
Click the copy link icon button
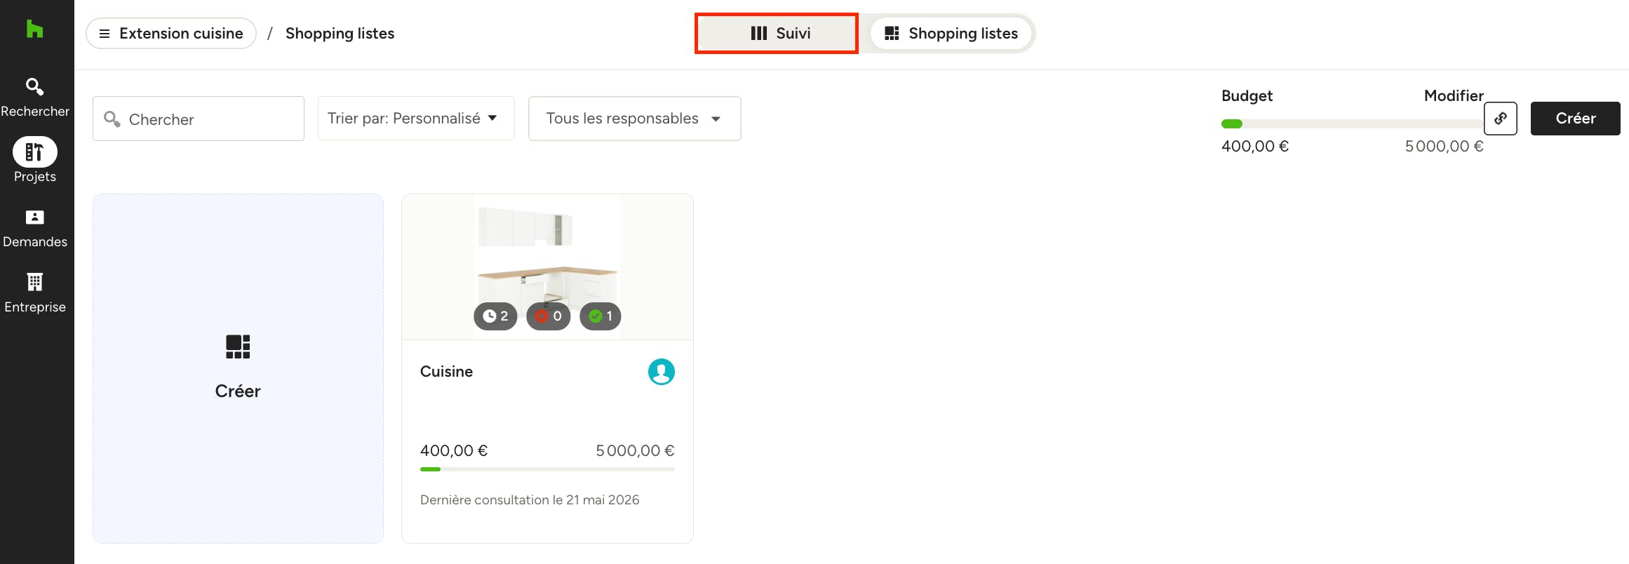[x=1501, y=118]
